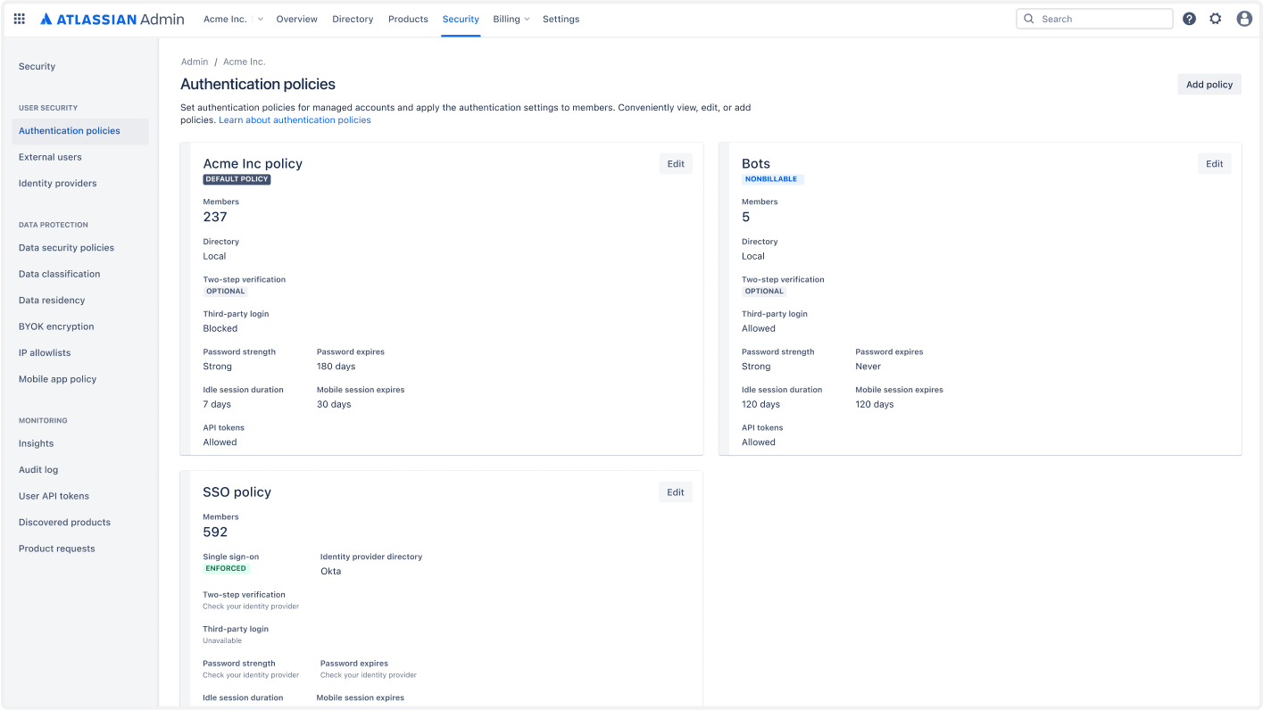Image resolution: width=1263 pixels, height=710 pixels.
Task: Edit the Acme Inc policy
Action: [676, 163]
